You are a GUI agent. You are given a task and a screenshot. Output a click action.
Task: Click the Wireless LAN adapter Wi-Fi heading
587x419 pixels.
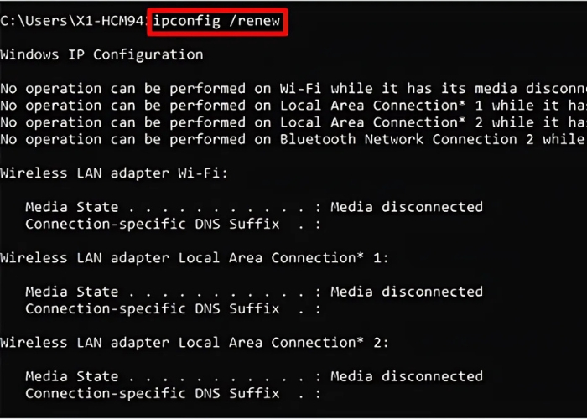tap(114, 173)
